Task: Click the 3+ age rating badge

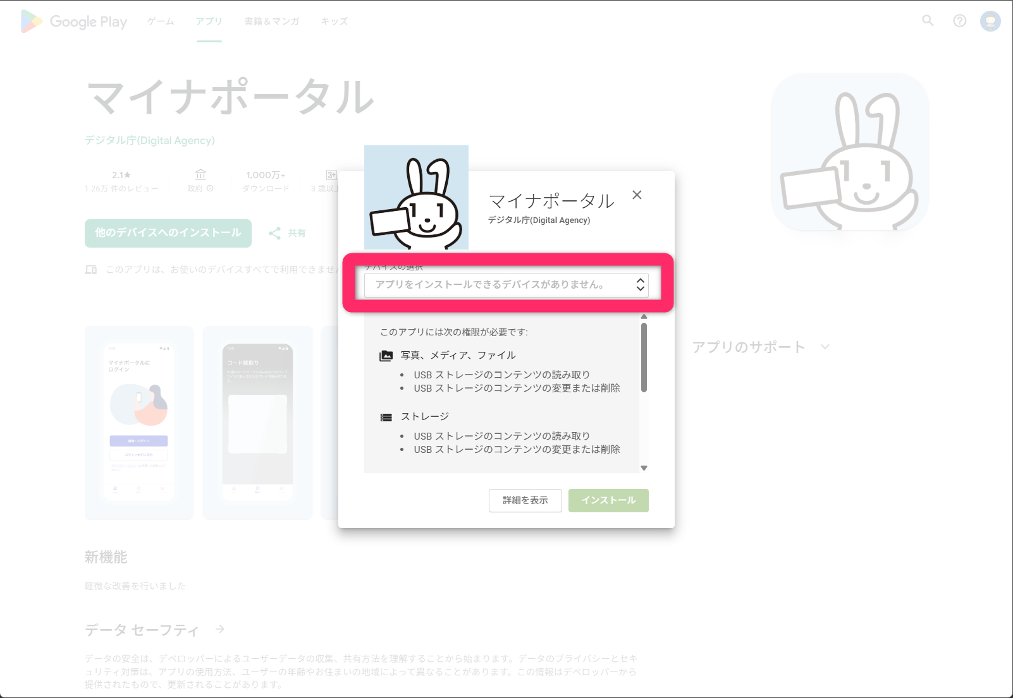Action: pyautogui.click(x=331, y=175)
